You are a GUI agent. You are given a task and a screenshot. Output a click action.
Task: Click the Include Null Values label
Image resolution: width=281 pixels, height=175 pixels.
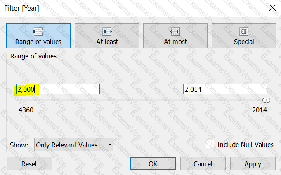(246, 145)
